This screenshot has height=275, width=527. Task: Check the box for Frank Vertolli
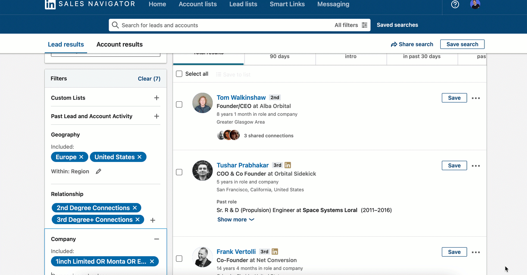pyautogui.click(x=179, y=259)
